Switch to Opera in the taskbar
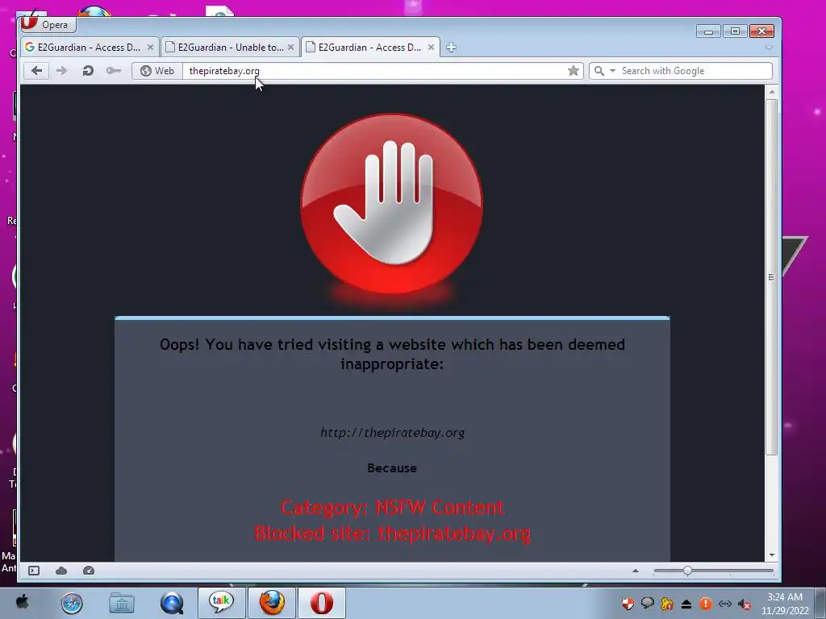The height and width of the screenshot is (619, 826). coord(322,603)
